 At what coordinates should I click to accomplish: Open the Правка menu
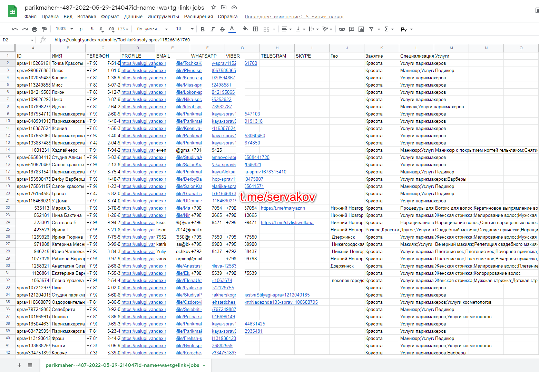coord(50,17)
